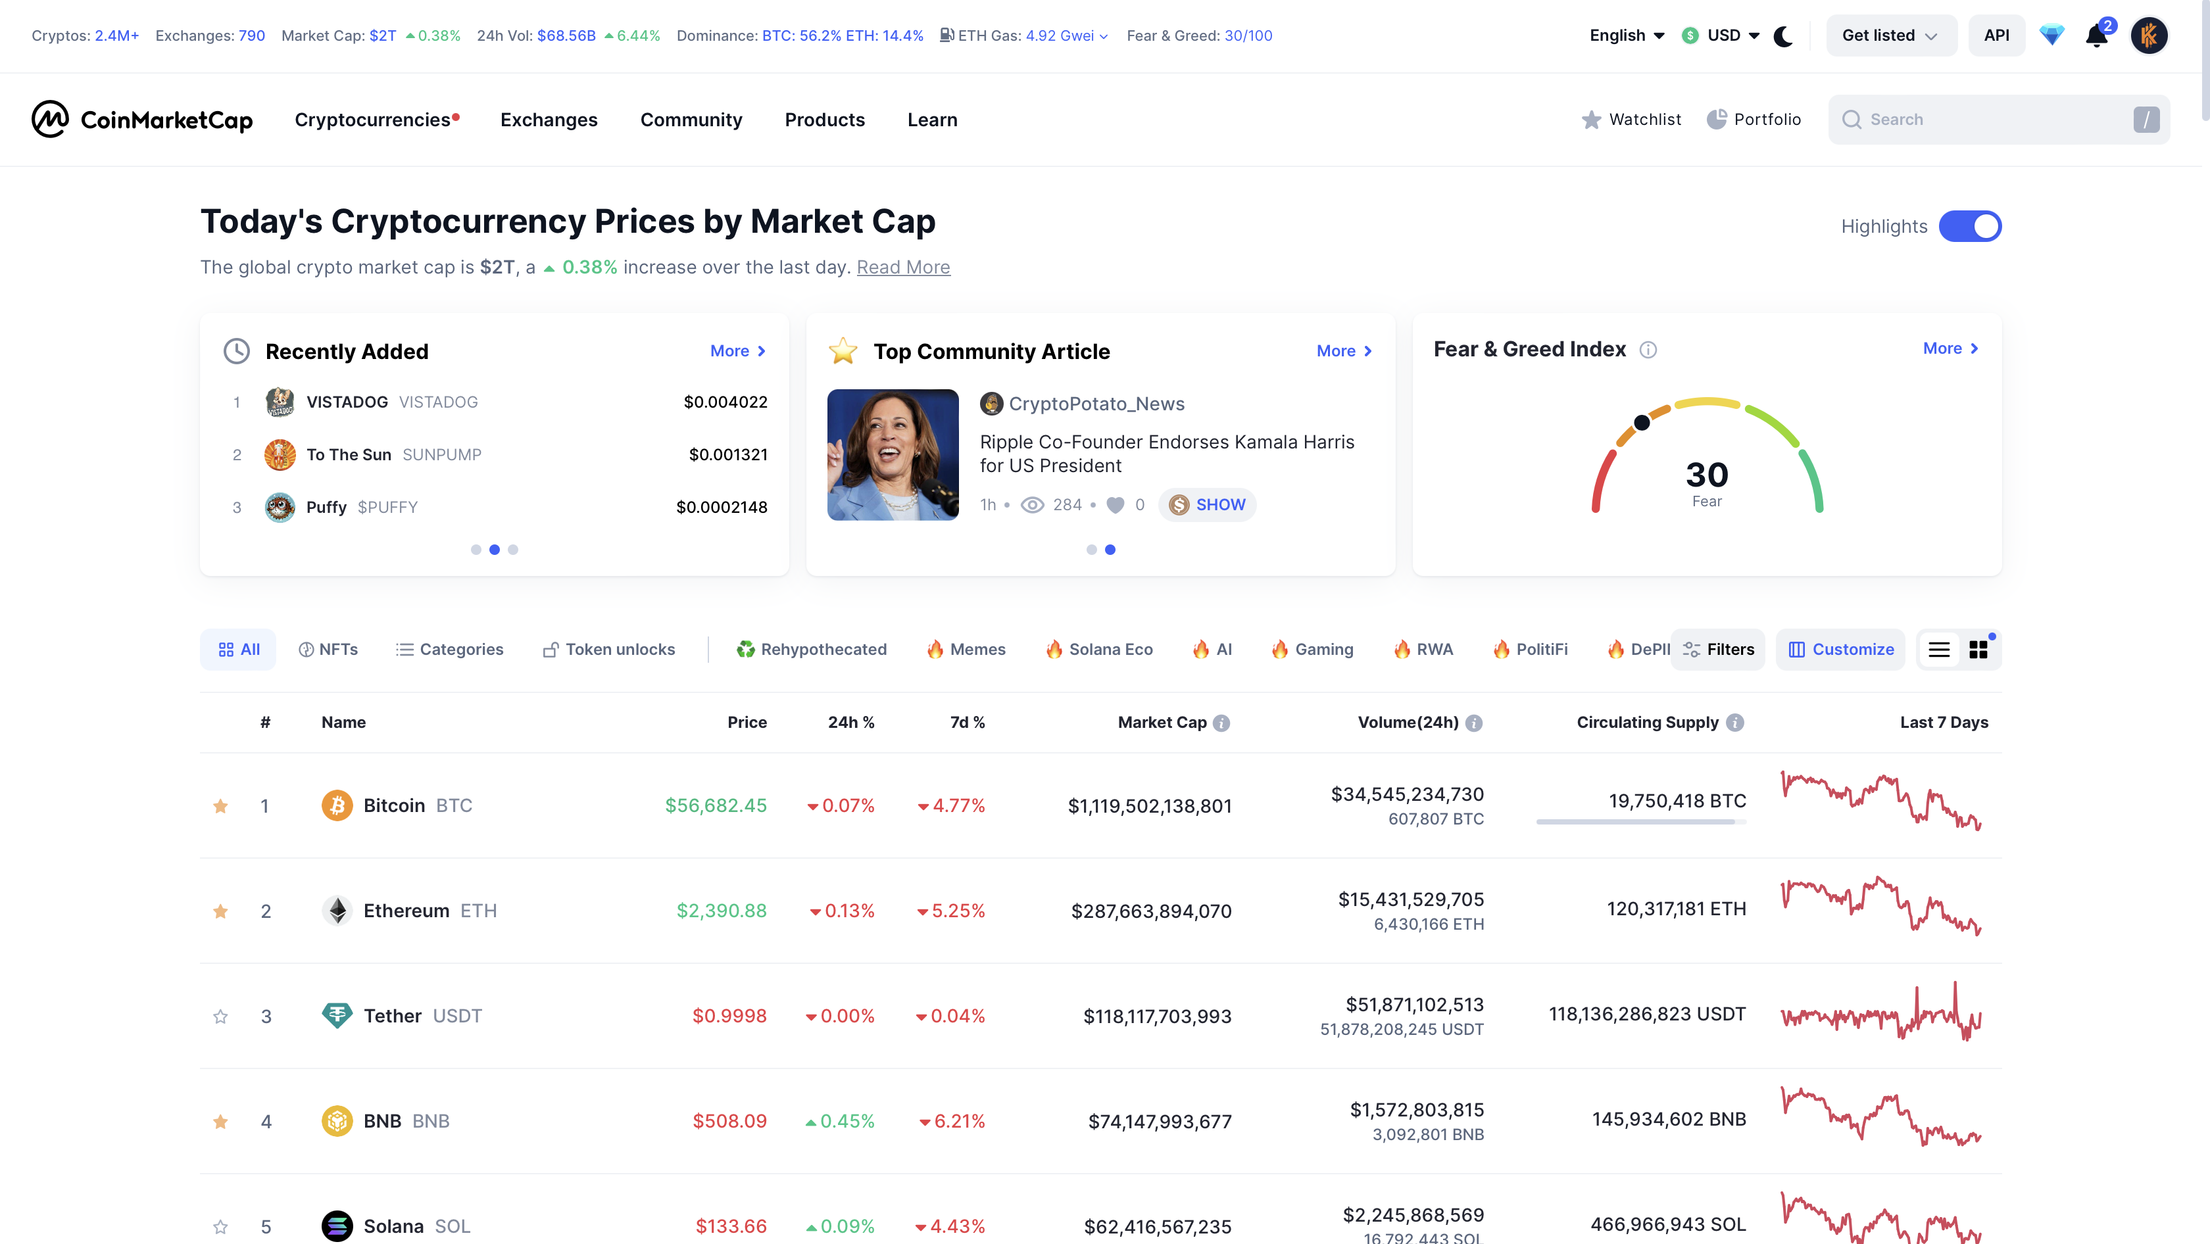Star Tether to add to watchlist
This screenshot has height=1244, width=2210.
pyautogui.click(x=220, y=1017)
